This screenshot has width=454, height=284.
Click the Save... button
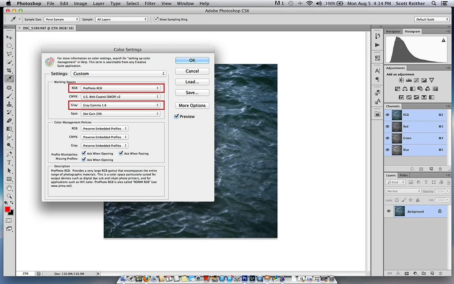point(192,92)
